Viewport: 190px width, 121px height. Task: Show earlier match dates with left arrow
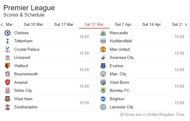2,25
